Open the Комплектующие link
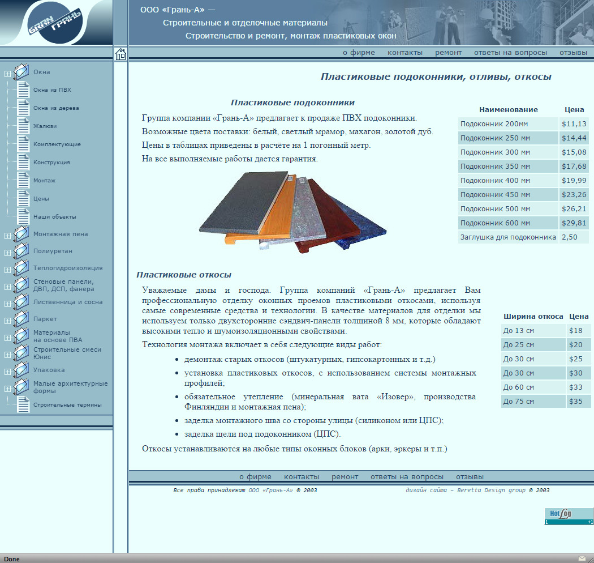 click(x=57, y=144)
